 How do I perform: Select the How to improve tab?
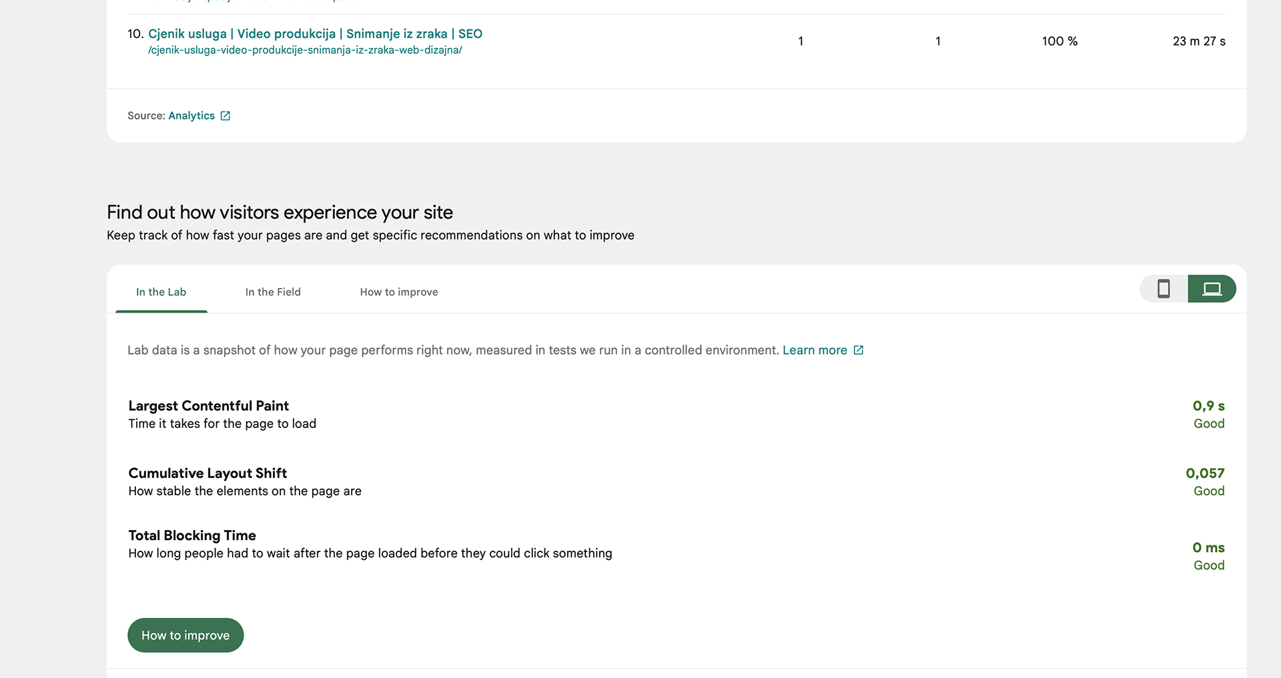pyautogui.click(x=399, y=292)
